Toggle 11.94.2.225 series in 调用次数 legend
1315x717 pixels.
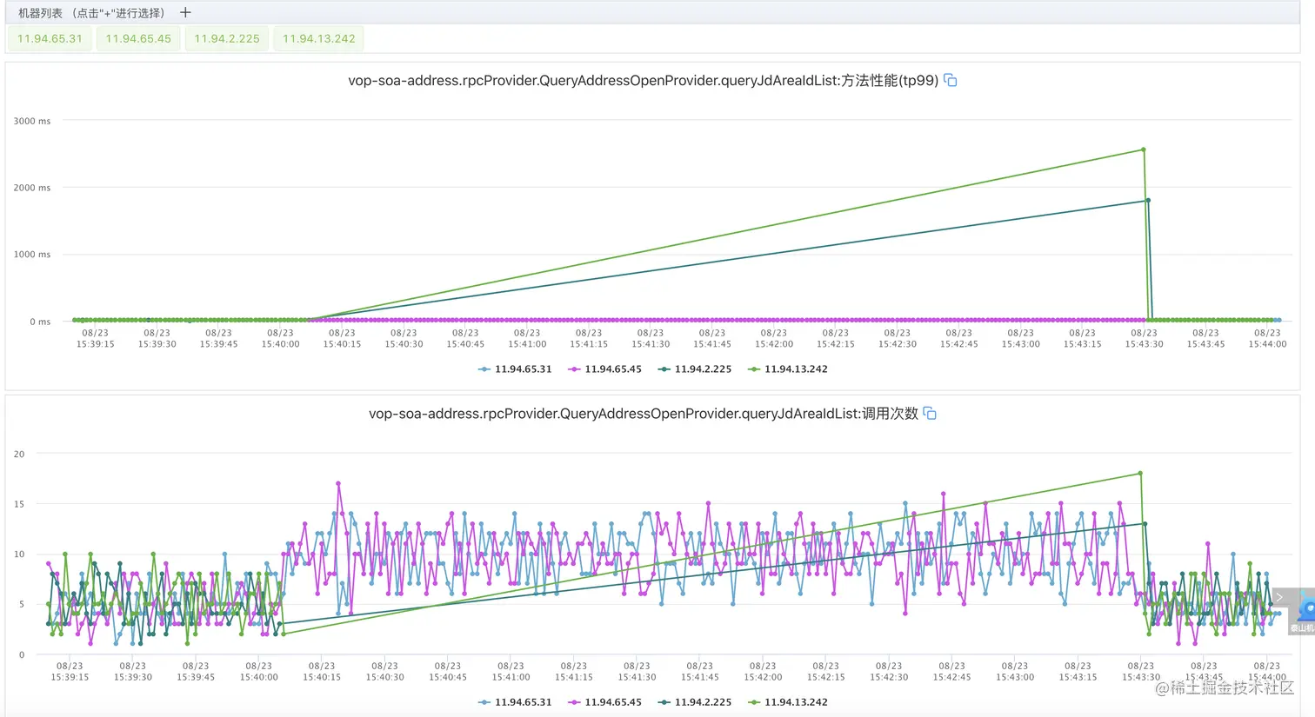tap(695, 702)
